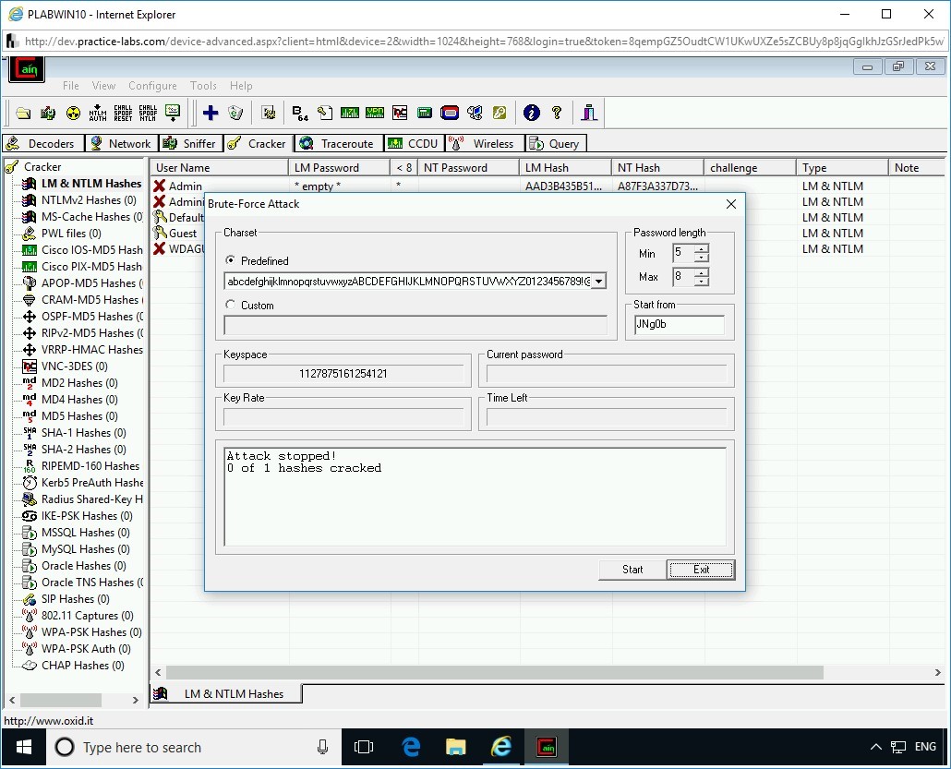This screenshot has height=769, width=951.
Task: Select the Custom charset radio button
Action: pos(231,306)
